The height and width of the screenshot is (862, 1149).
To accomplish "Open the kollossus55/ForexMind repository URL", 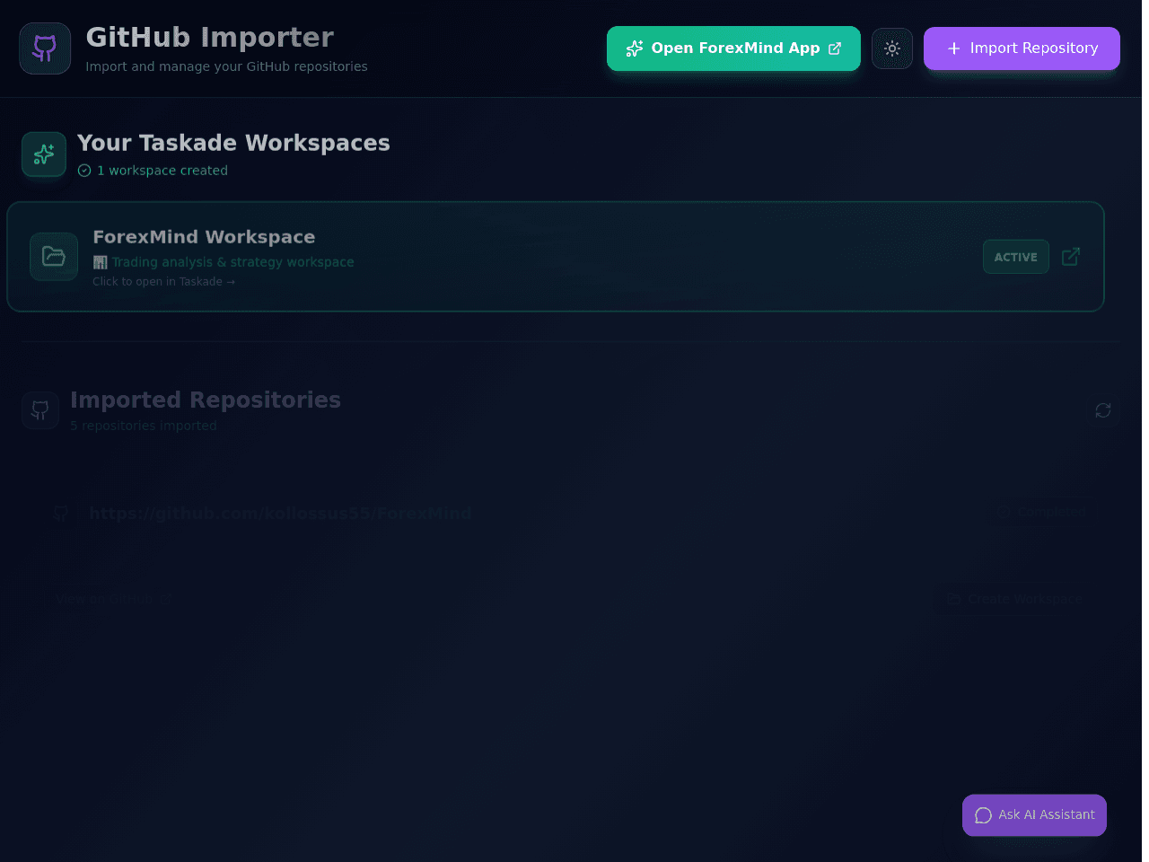I will tap(280, 514).
